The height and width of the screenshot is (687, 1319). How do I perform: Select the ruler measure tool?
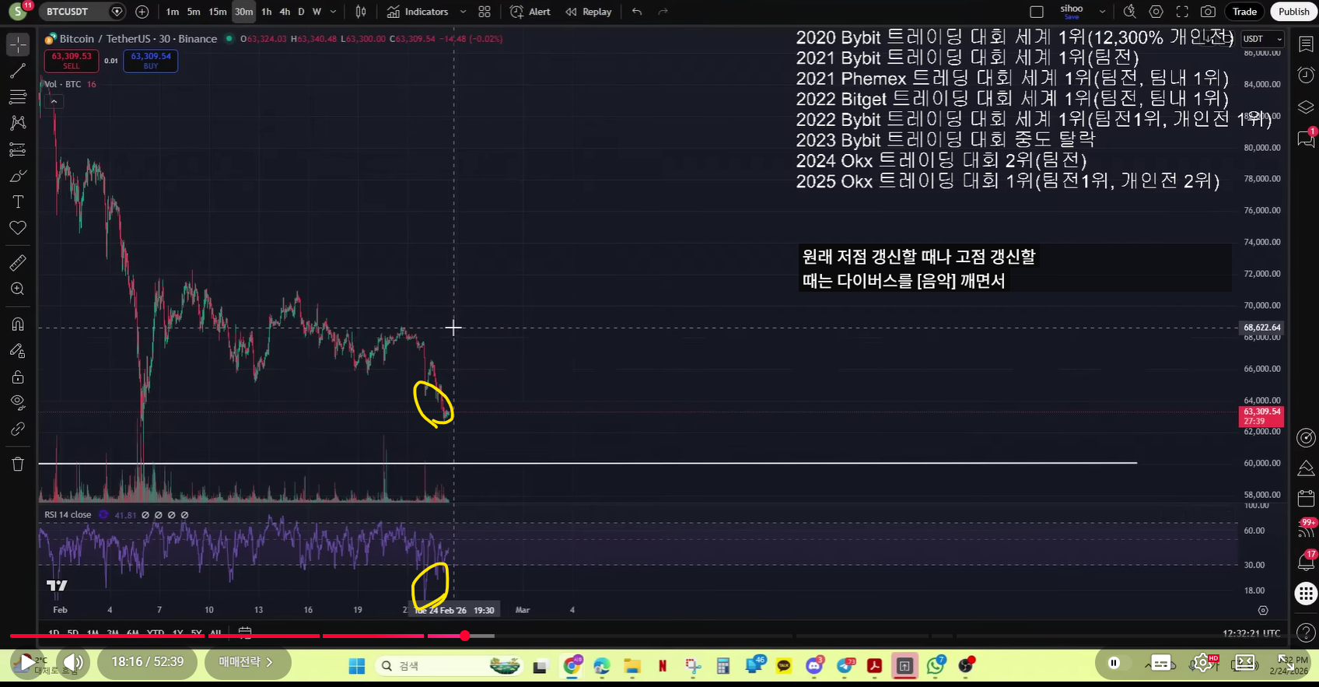tap(18, 263)
